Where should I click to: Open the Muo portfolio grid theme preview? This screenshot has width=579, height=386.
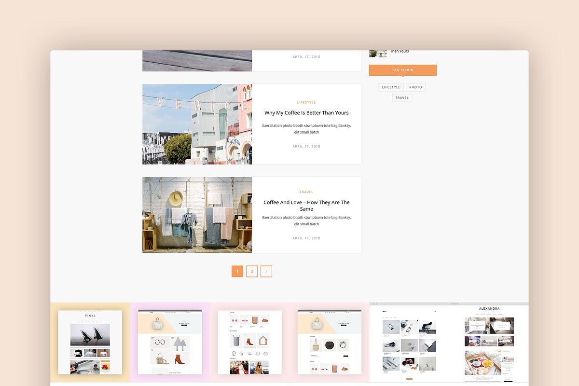pyautogui.click(x=409, y=344)
